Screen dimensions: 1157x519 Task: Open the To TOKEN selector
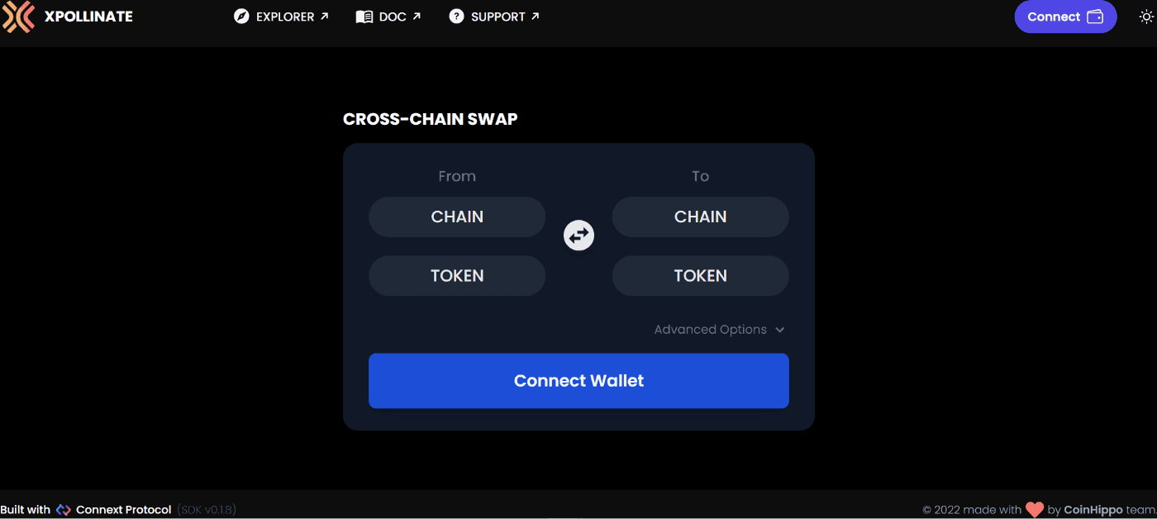pyautogui.click(x=700, y=275)
